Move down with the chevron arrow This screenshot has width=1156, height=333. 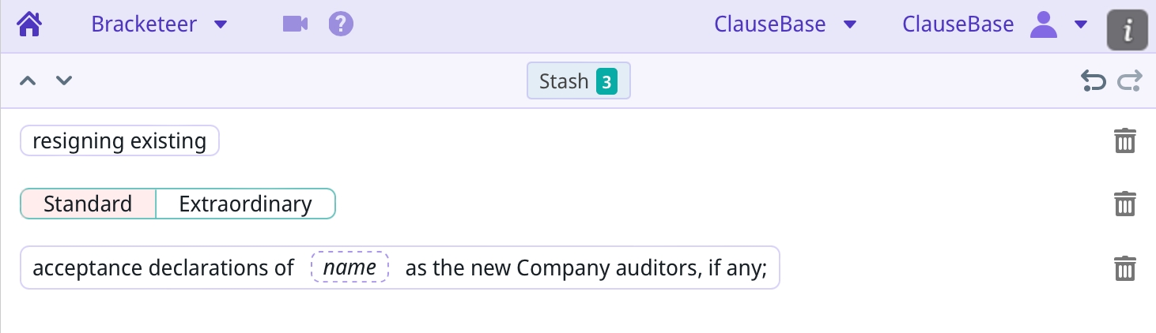click(x=65, y=80)
